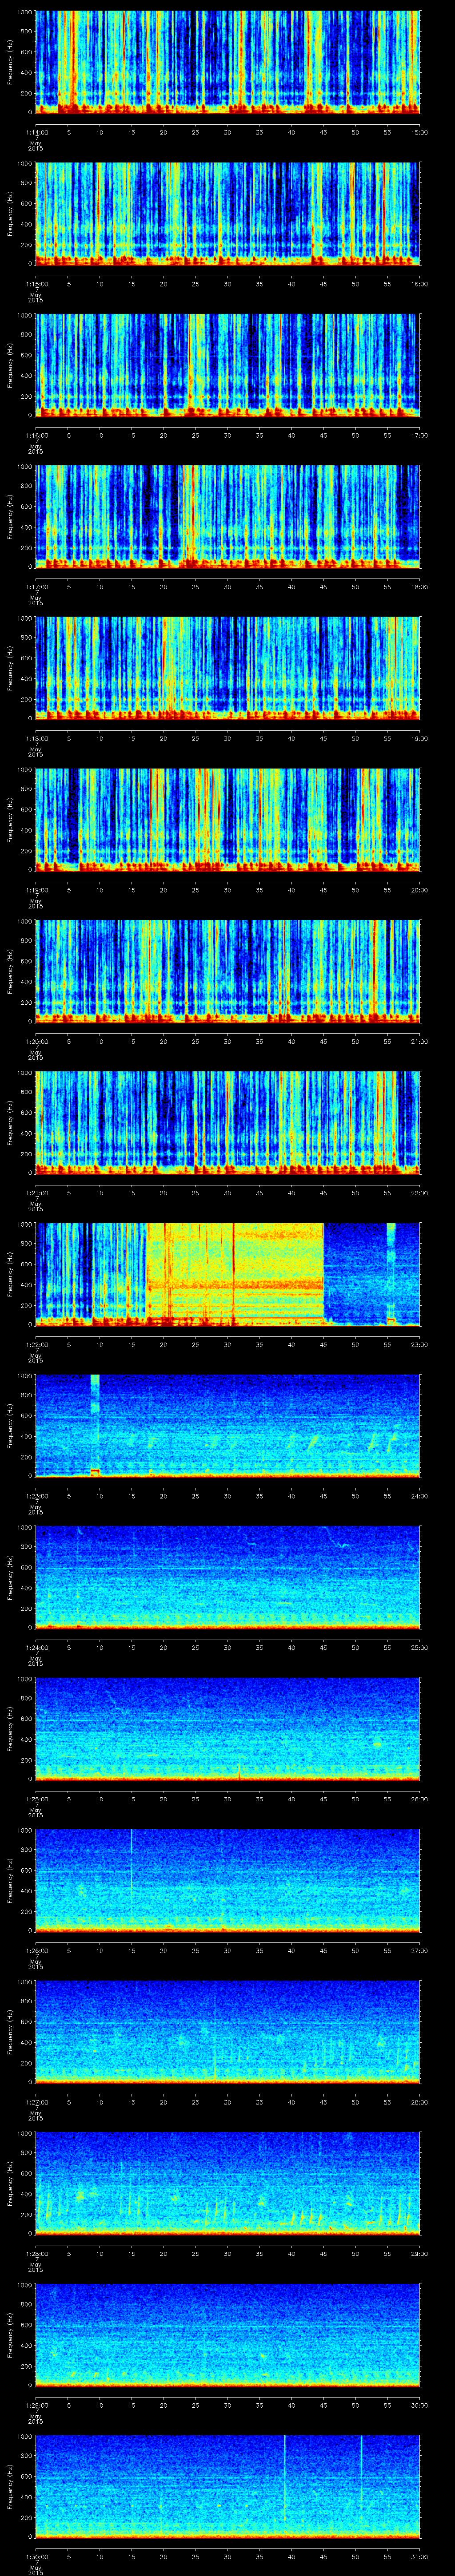Click the 16:00 end time label
The height and width of the screenshot is (2576, 455).
click(420, 284)
